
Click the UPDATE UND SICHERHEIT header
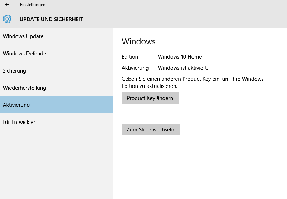(x=51, y=19)
